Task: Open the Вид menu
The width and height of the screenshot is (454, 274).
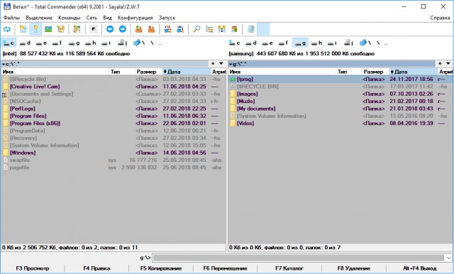Action: click(107, 18)
